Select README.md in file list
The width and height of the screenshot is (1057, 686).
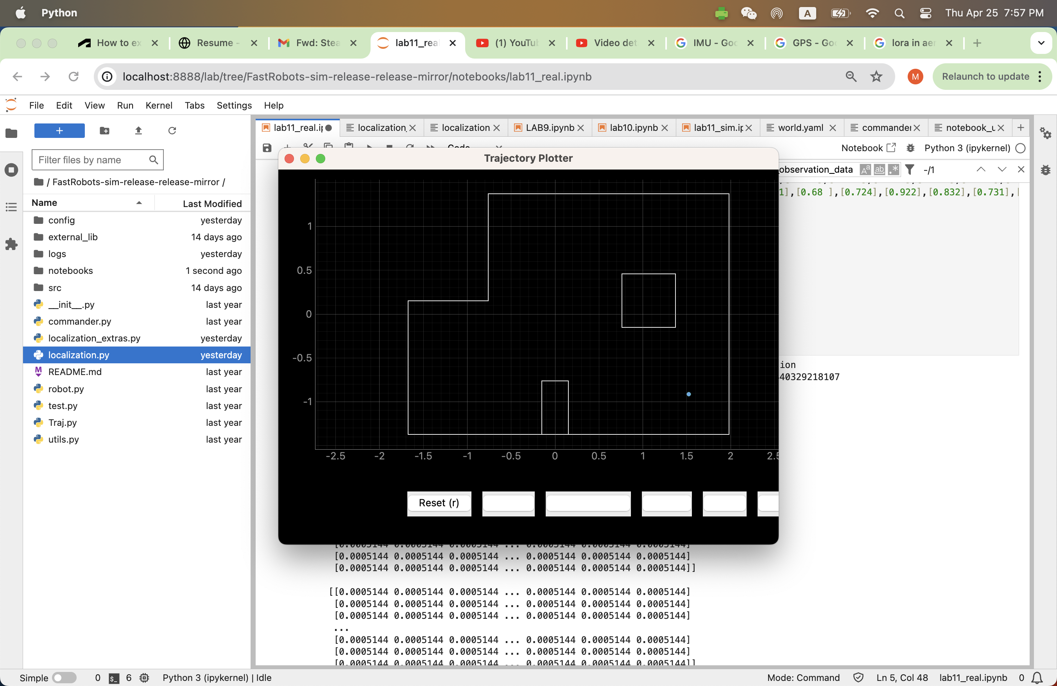137,372
